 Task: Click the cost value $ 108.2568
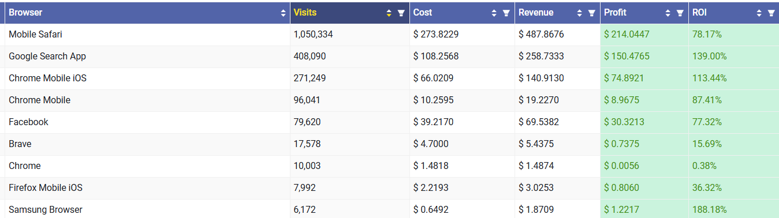(436, 57)
